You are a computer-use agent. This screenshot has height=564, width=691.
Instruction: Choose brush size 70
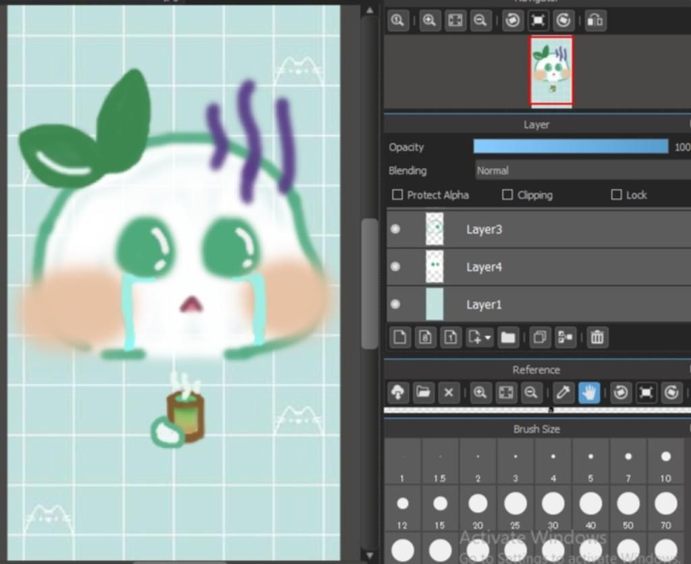pos(666,509)
